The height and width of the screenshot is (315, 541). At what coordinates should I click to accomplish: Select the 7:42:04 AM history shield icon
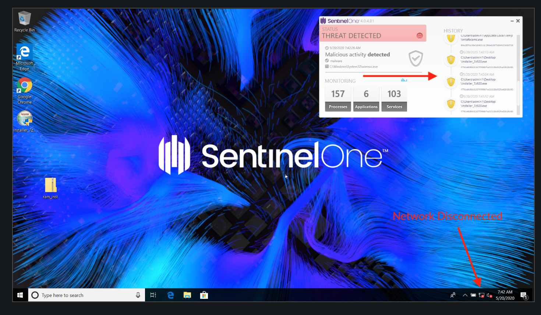pyautogui.click(x=451, y=82)
